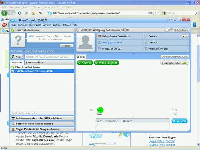Open the emoticon picker in chat
The width and height of the screenshot is (200, 150).
click(x=99, y=121)
